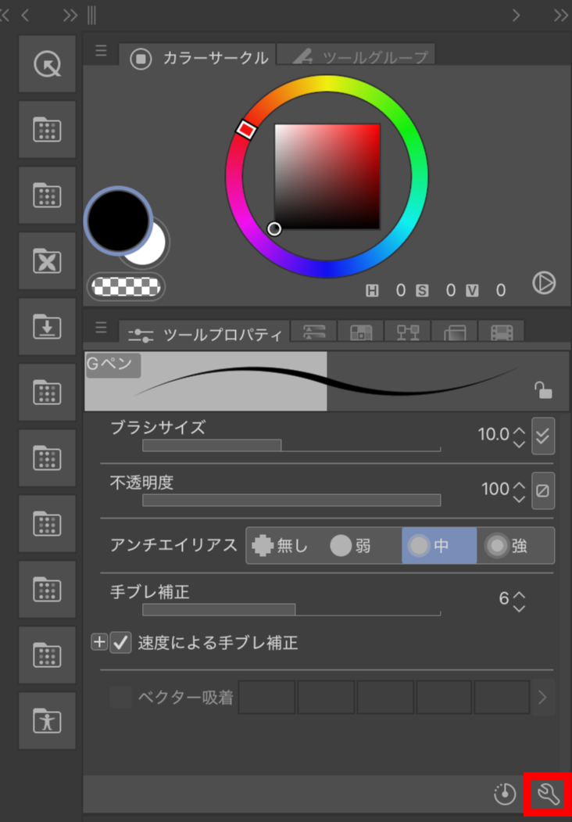Viewport: 572px width, 822px height.
Task: Click the S saturation value field
Action: click(x=451, y=290)
